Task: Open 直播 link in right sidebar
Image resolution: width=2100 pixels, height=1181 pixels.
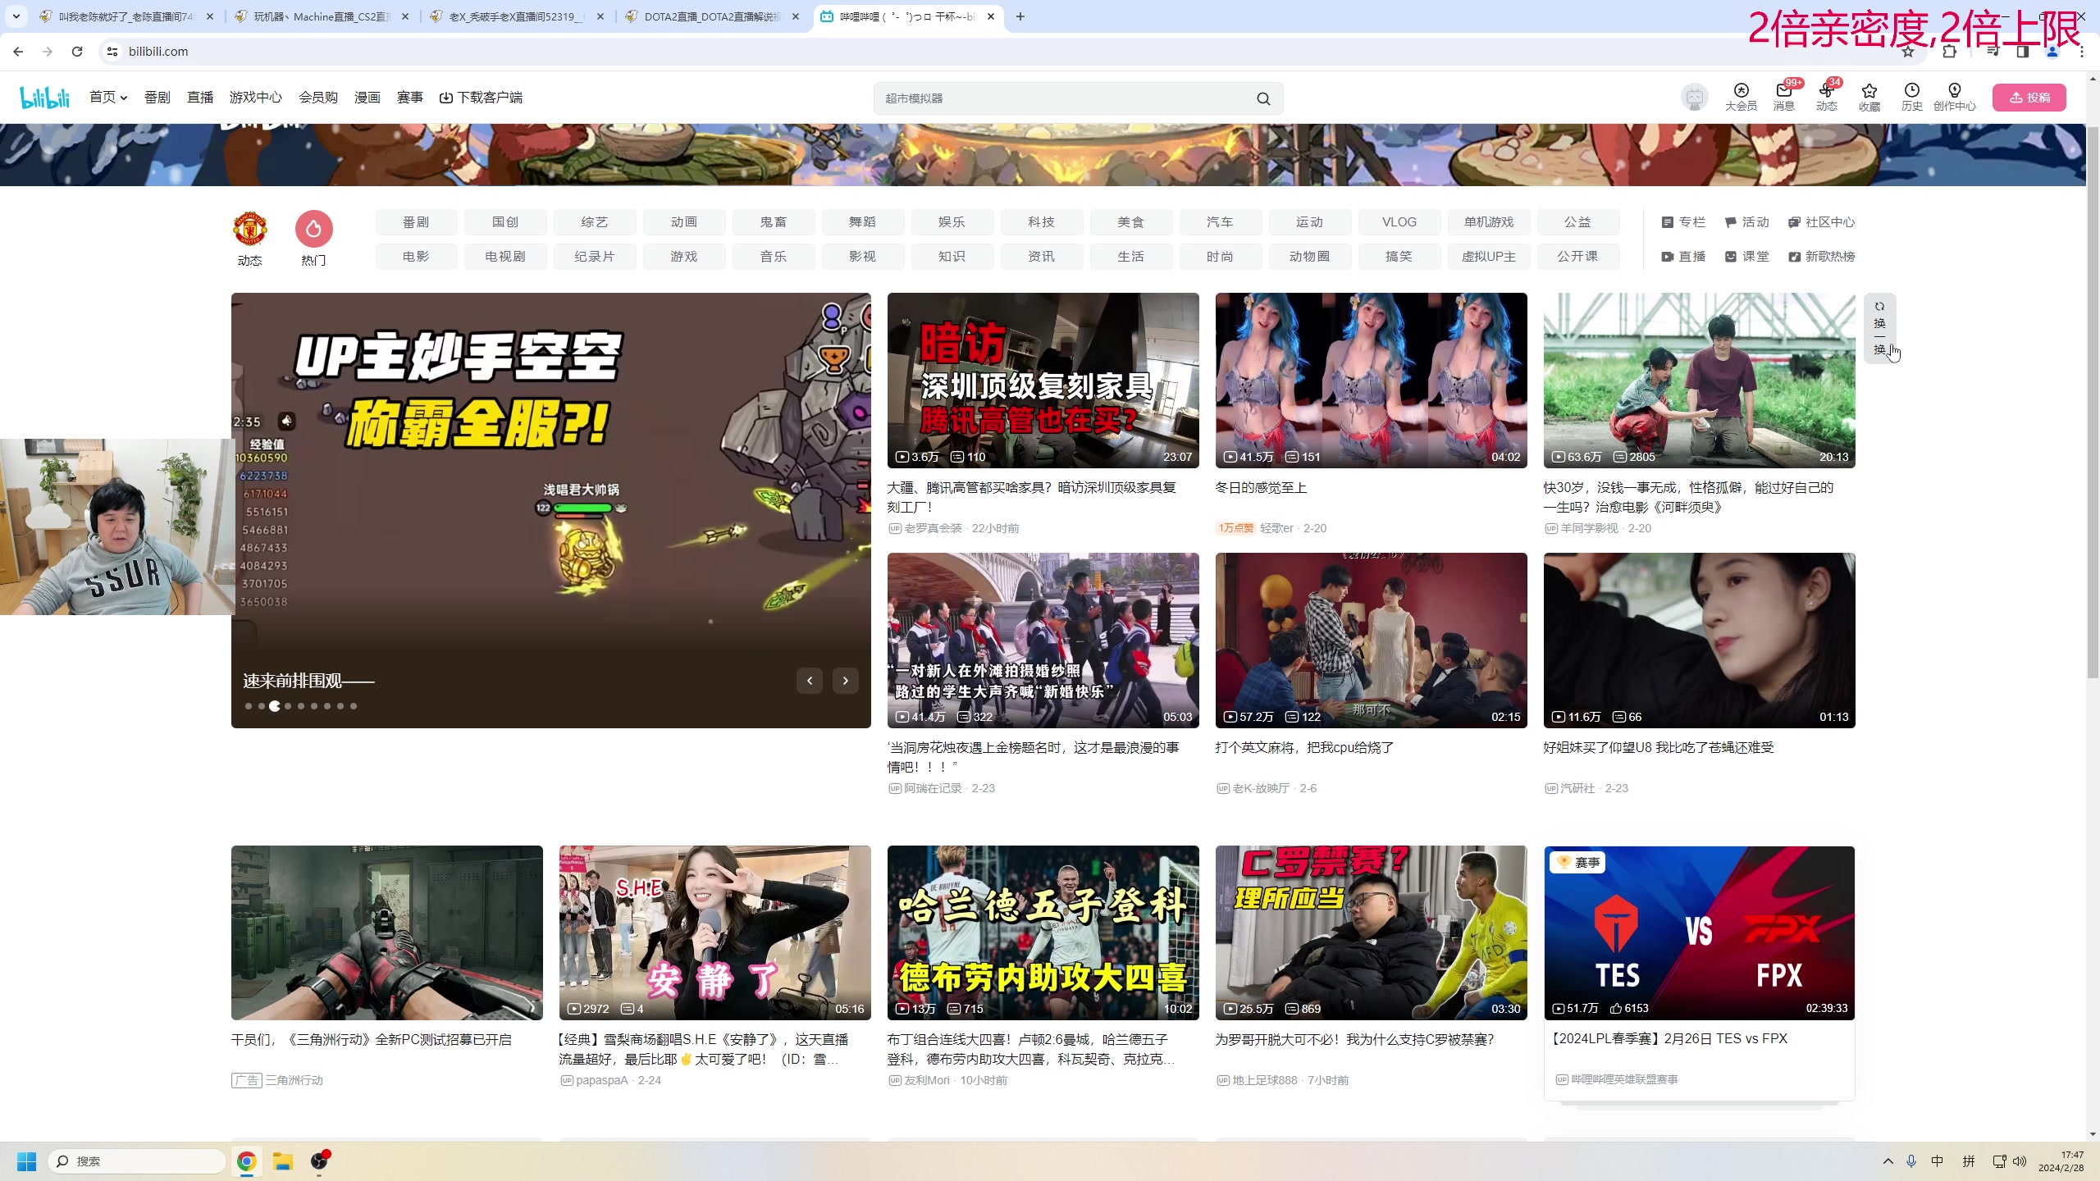Action: tap(1683, 257)
